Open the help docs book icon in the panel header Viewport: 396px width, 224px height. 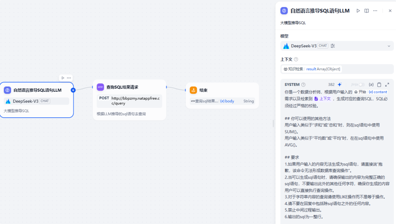366,11
